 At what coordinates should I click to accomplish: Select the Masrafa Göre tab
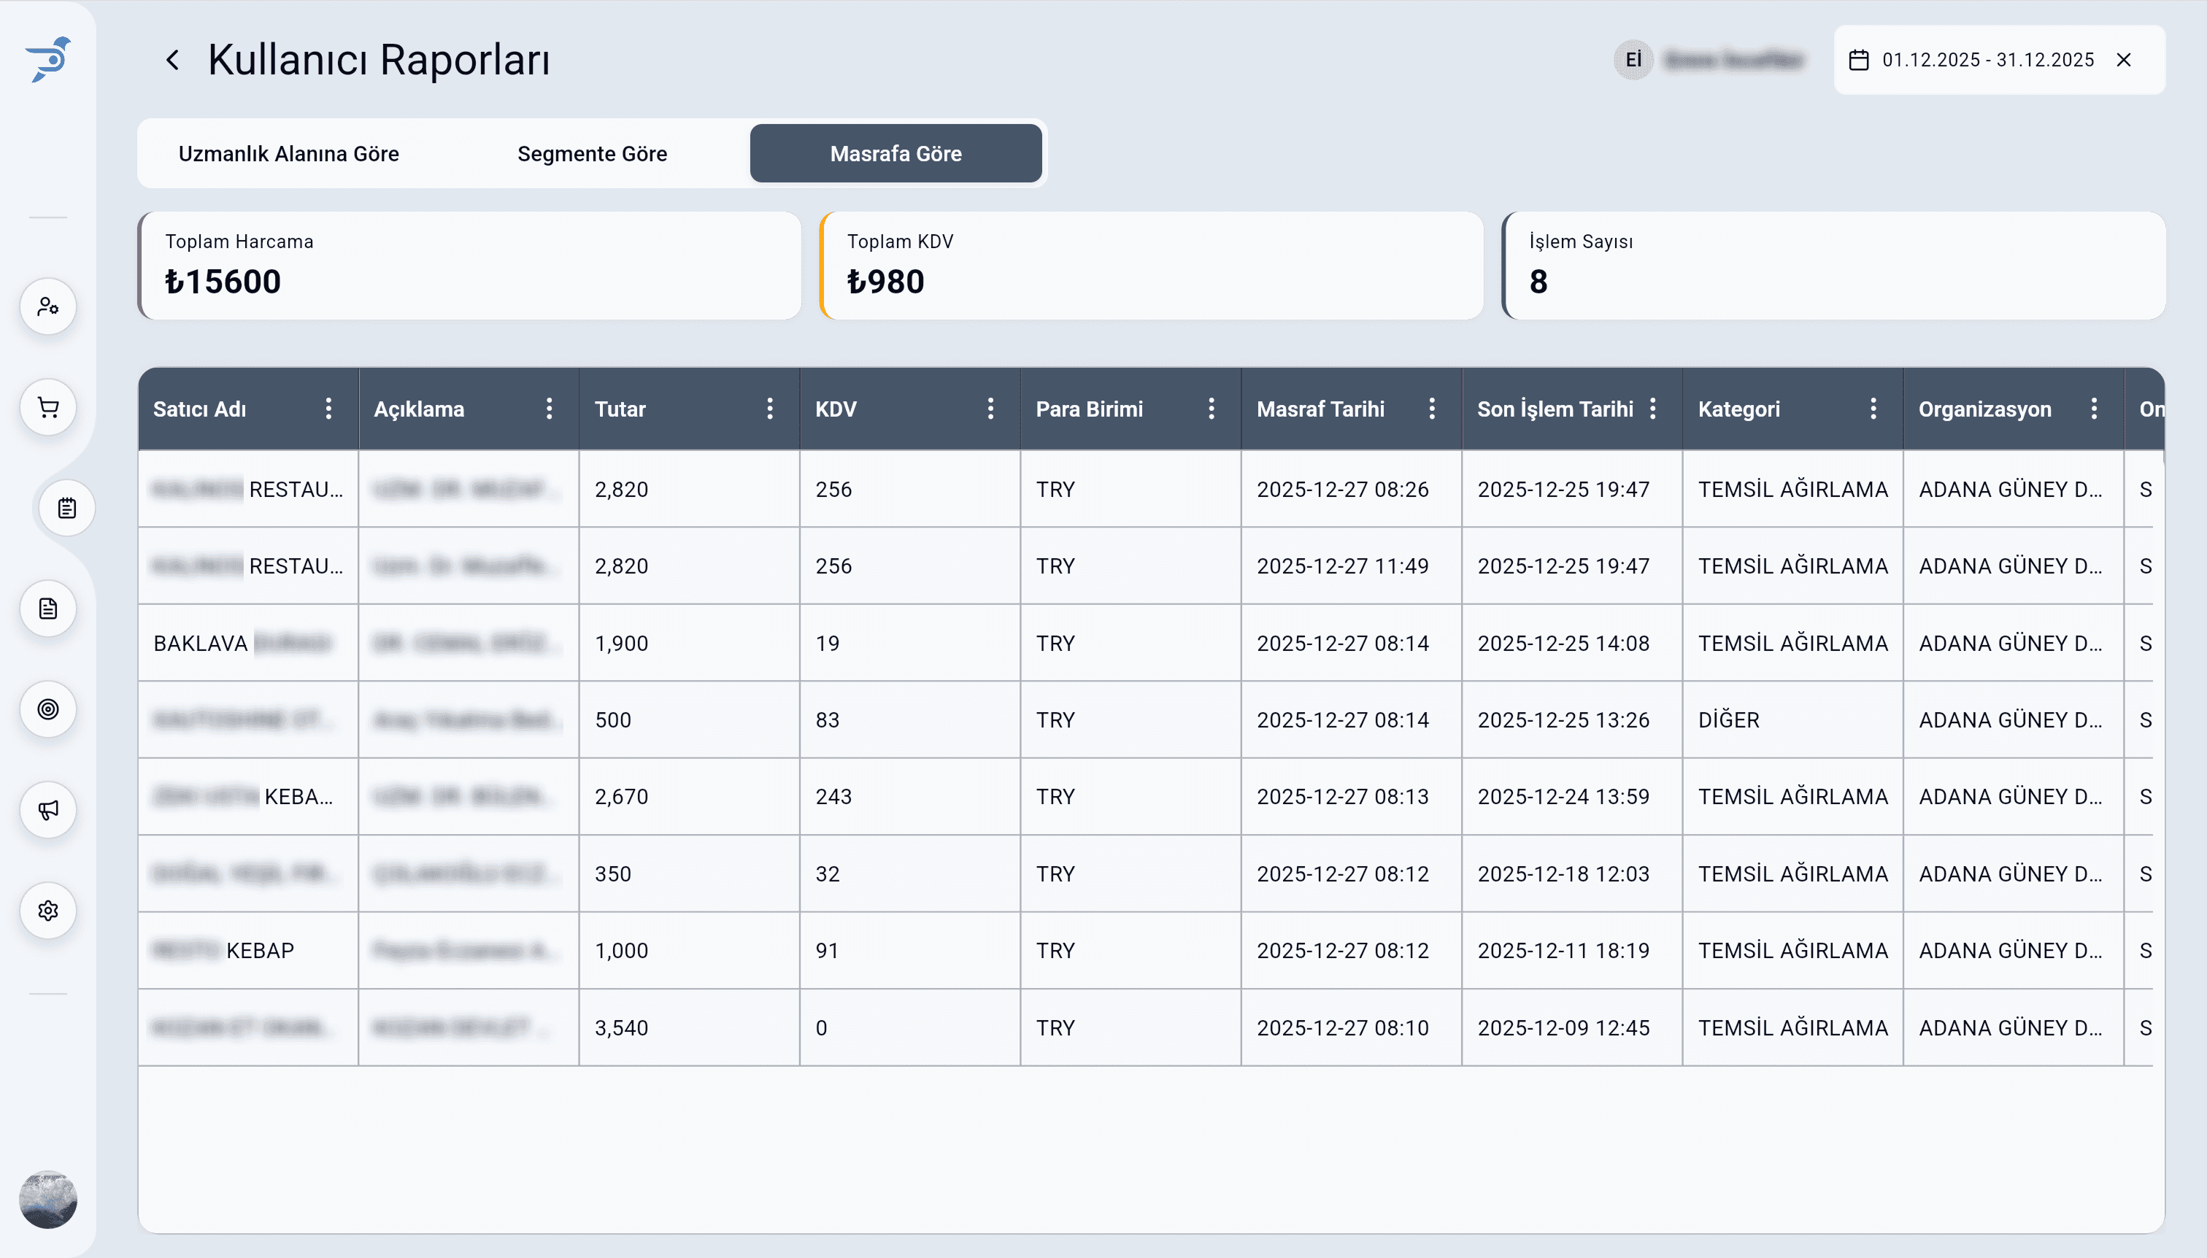click(895, 154)
